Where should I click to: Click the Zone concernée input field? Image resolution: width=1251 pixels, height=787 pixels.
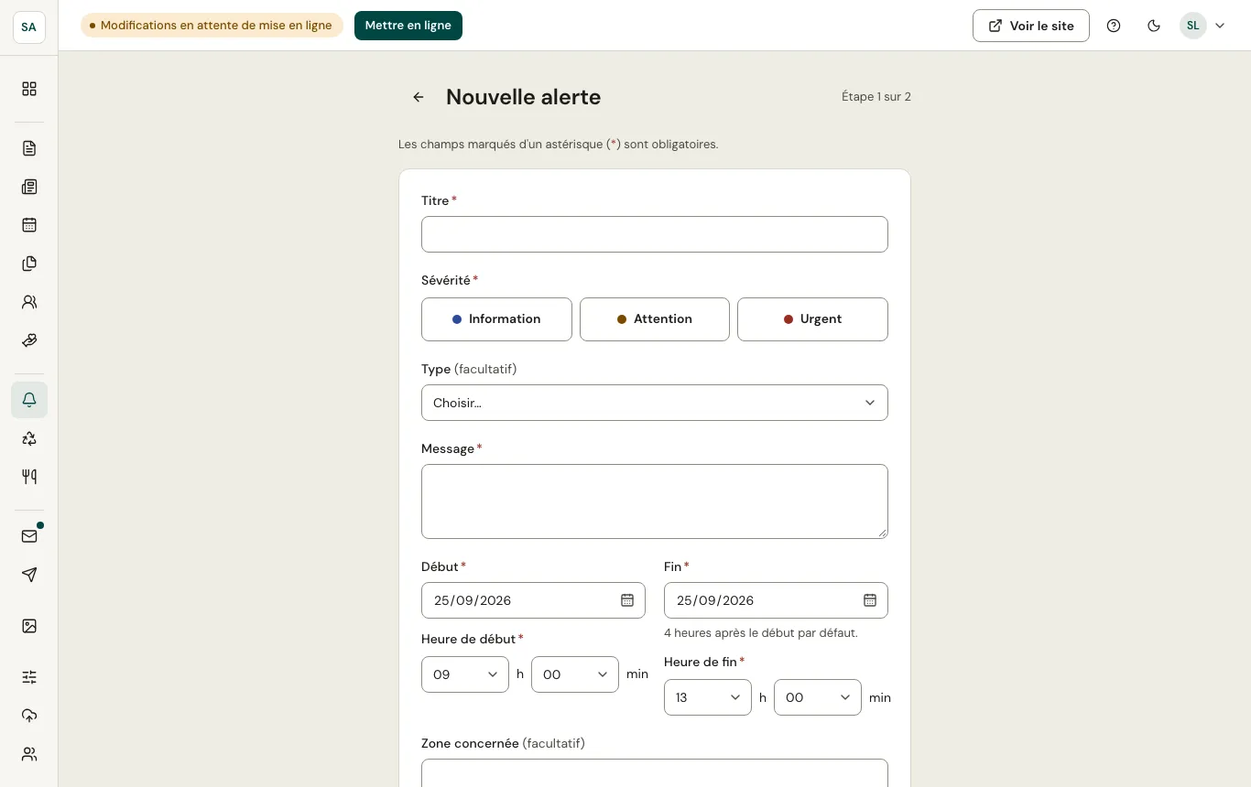[655, 772]
